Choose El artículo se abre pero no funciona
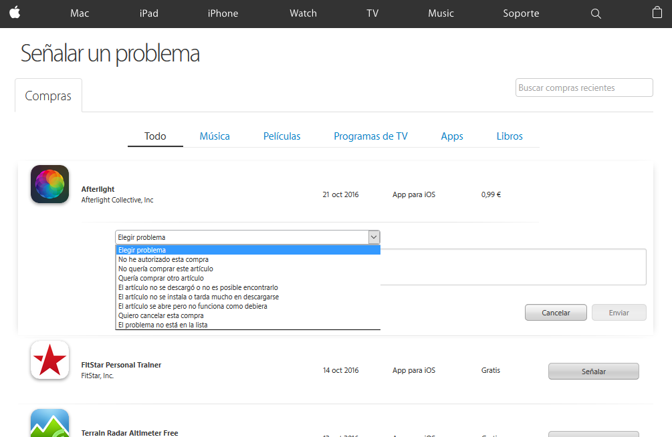This screenshot has width=672, height=437. pyautogui.click(x=247, y=306)
